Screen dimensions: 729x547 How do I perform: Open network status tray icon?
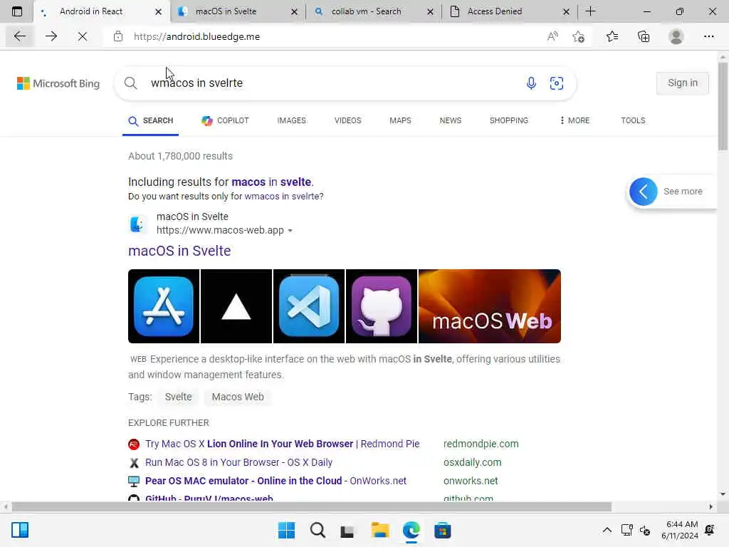point(626,530)
